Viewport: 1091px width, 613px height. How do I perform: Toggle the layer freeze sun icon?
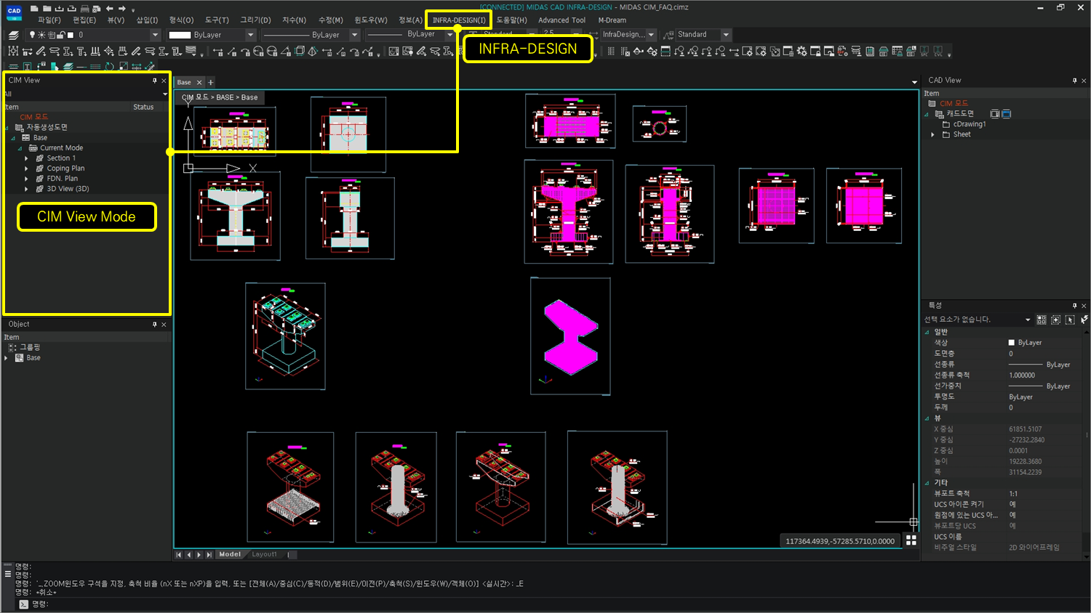41,35
